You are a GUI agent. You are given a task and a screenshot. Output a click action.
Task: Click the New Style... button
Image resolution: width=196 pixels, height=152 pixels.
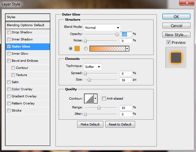[176, 35]
